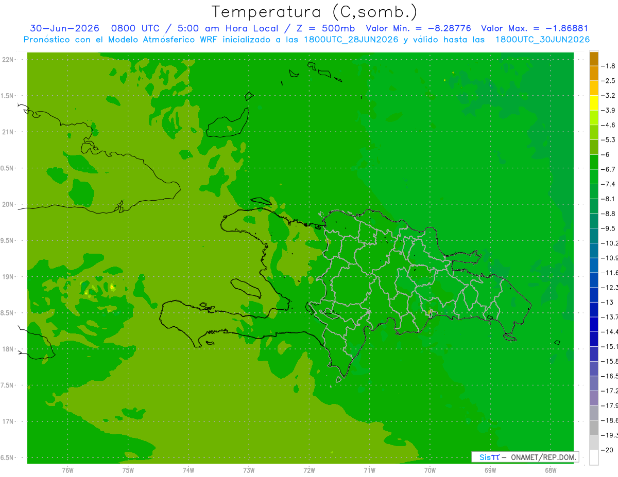Click the blue "Sismet" logo text
Screen dimensions: 618x477
489,457
